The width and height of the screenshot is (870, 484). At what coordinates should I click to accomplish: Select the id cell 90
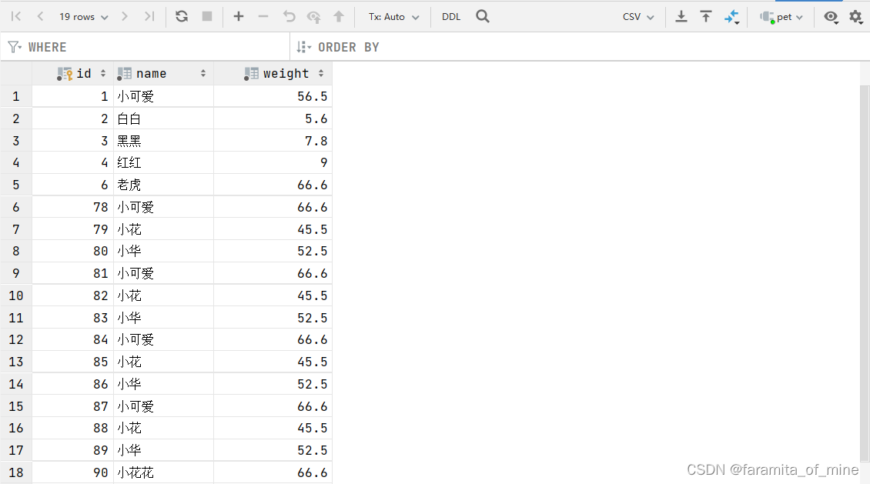pyautogui.click(x=73, y=472)
